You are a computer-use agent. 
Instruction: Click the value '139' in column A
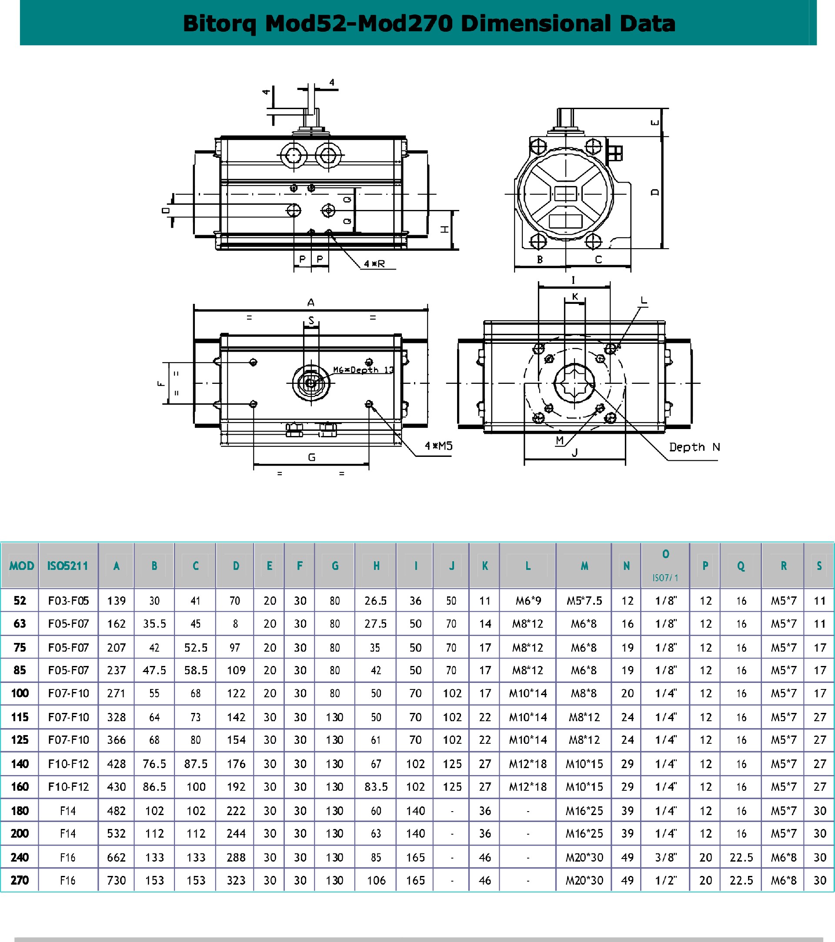click(x=116, y=601)
